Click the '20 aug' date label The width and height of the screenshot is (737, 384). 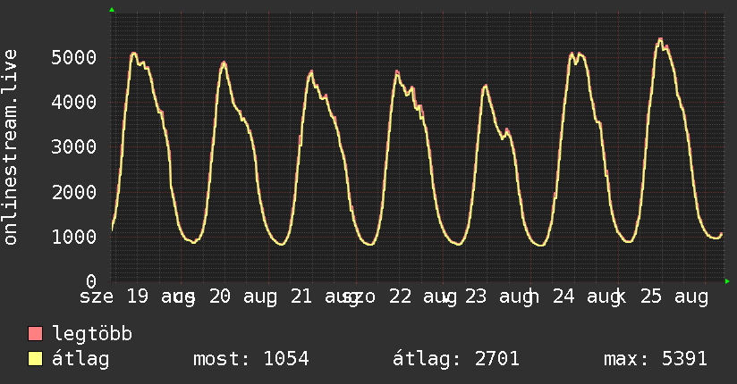click(x=243, y=297)
